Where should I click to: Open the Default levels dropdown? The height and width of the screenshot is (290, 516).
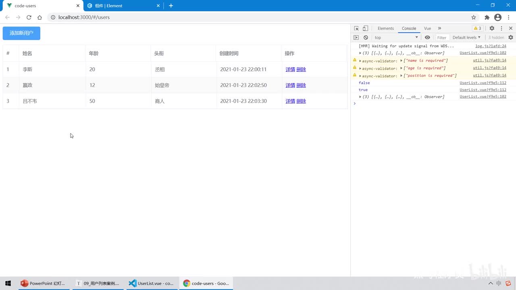point(466,37)
